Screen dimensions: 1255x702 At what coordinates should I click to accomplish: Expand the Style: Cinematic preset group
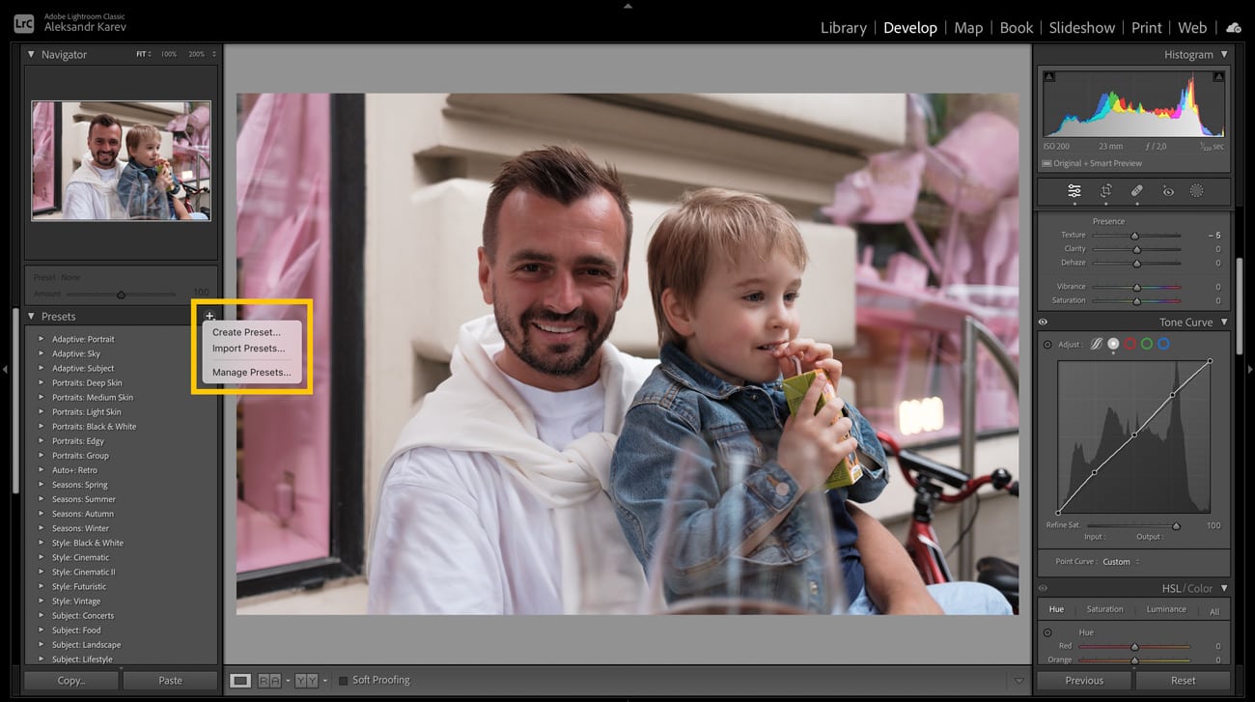[x=41, y=557]
